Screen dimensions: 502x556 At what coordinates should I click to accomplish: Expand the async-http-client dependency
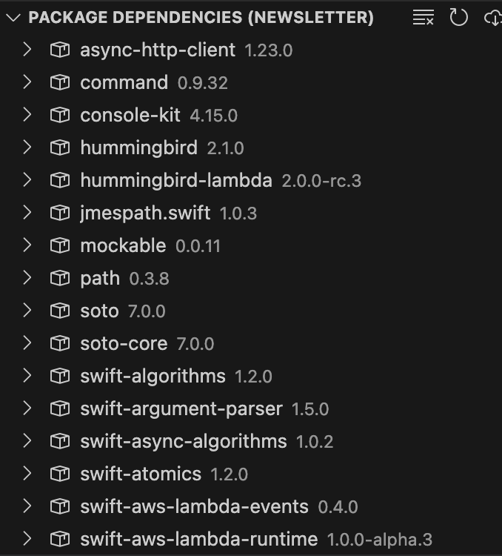(27, 50)
